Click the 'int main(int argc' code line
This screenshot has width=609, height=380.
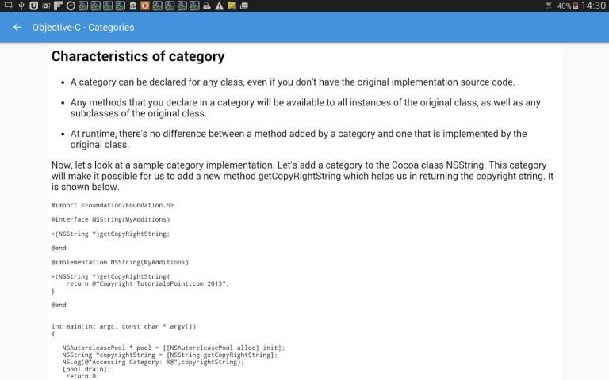point(123,326)
